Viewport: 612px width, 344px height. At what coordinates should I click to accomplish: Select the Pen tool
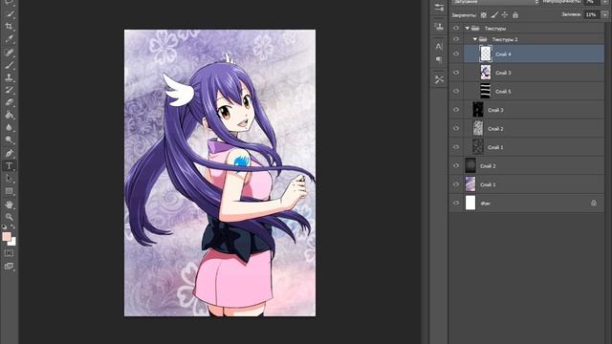(x=9, y=153)
